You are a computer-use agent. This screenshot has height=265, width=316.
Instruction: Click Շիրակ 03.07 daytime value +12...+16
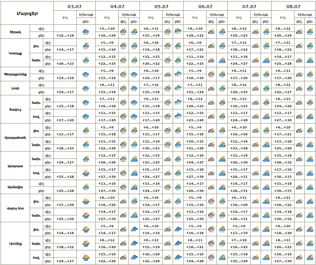click(65, 35)
